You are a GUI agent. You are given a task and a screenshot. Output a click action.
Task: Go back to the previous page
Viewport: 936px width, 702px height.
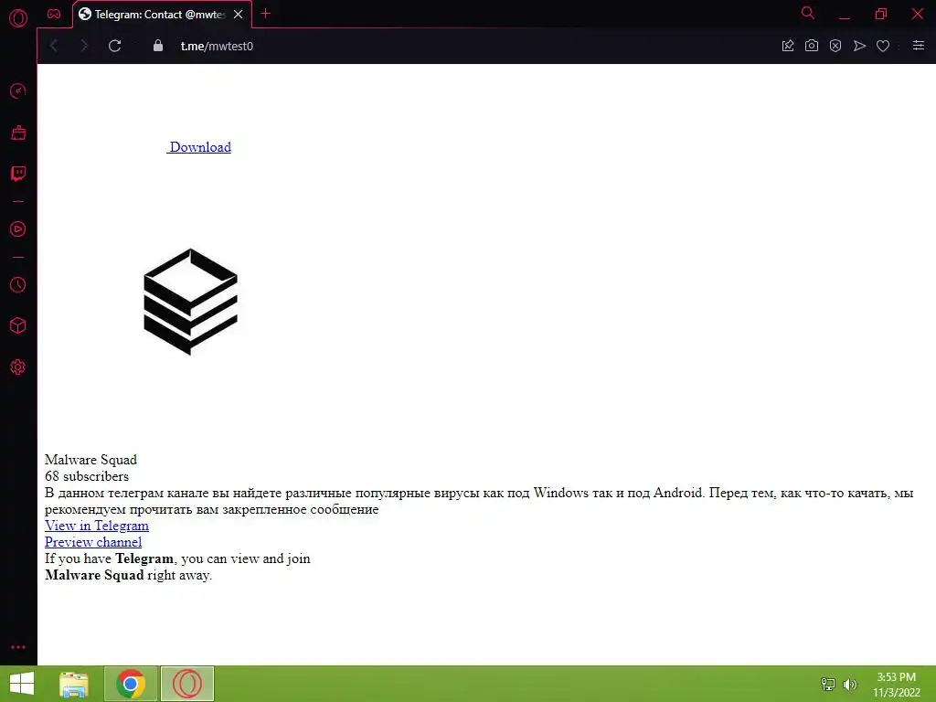click(x=54, y=46)
